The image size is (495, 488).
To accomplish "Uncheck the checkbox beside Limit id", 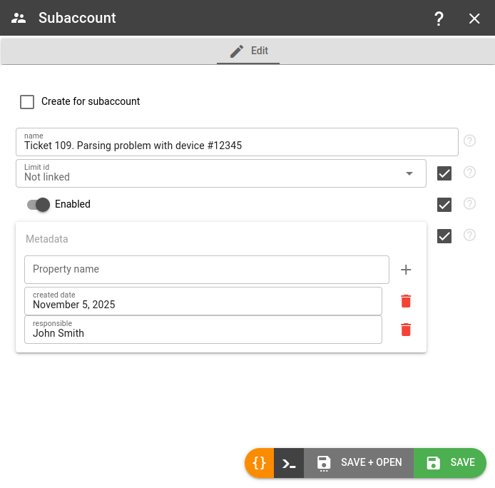I will [444, 173].
